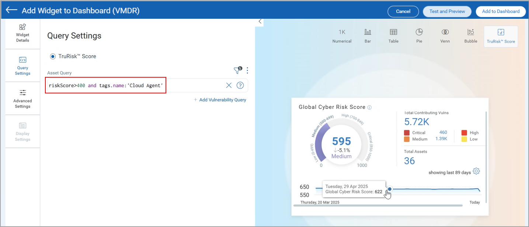529x227 pixels.
Task: Select the Venn widget type
Action: [x=445, y=36]
